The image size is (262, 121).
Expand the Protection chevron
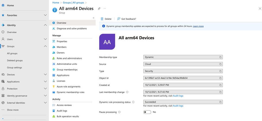tap(45, 88)
